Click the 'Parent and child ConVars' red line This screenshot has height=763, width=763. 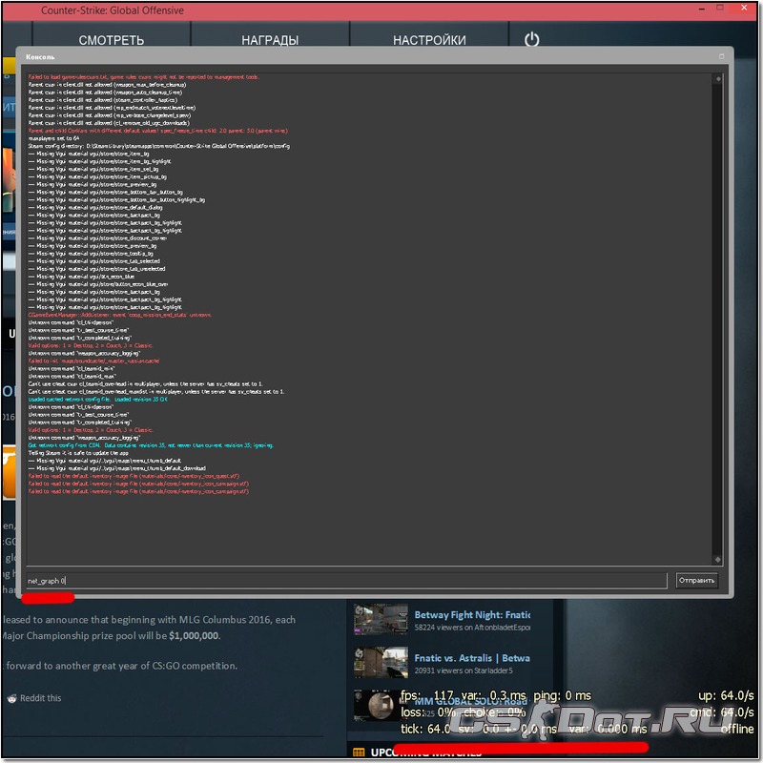157,131
